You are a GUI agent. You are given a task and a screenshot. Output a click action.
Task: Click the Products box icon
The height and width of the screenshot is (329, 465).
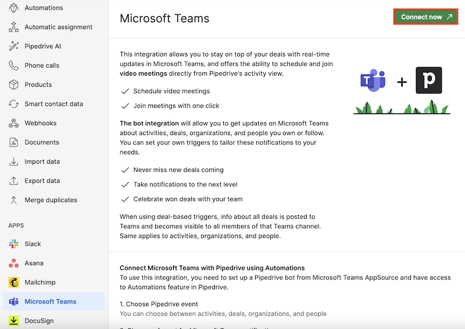click(x=13, y=84)
